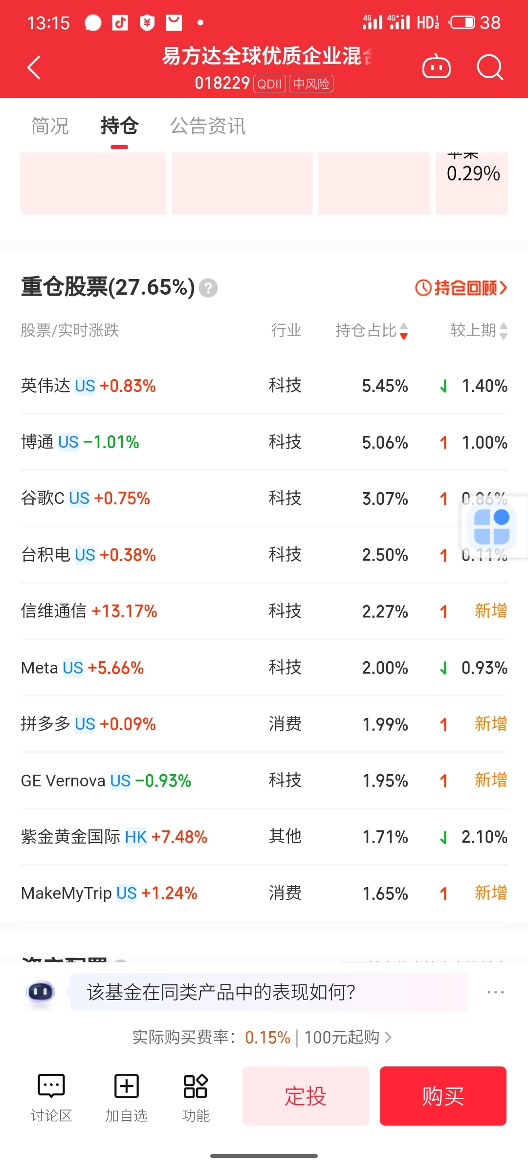The width and height of the screenshot is (528, 1173).
Task: Open the floating blue widget shortcut
Action: tap(492, 527)
